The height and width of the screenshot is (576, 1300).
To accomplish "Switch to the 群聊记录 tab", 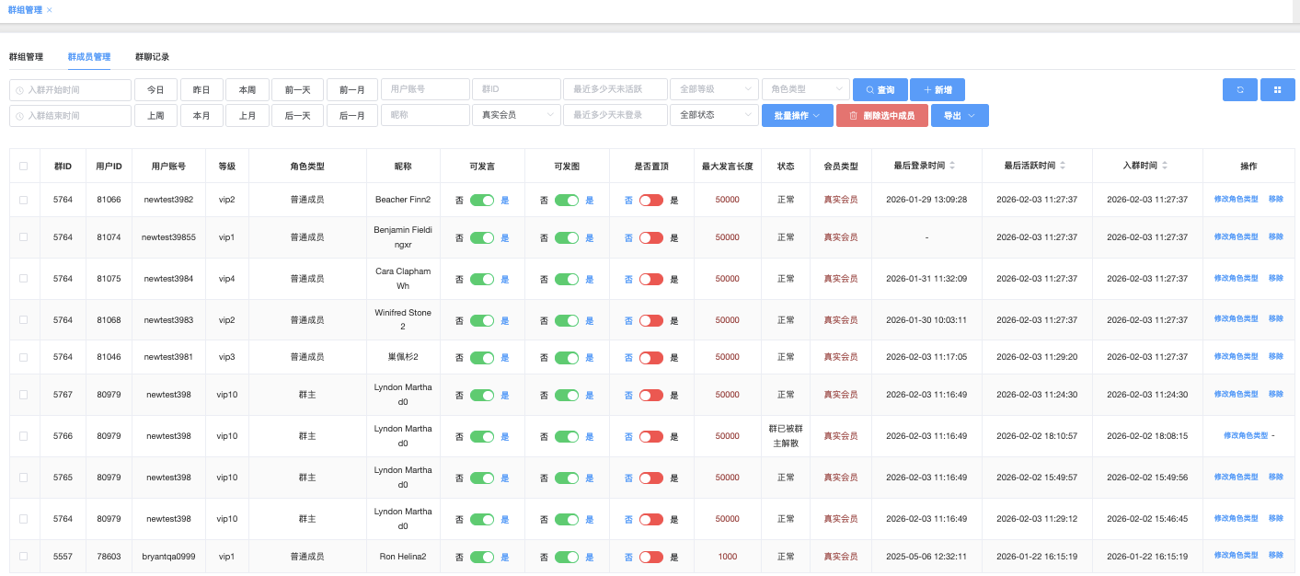I will (152, 57).
